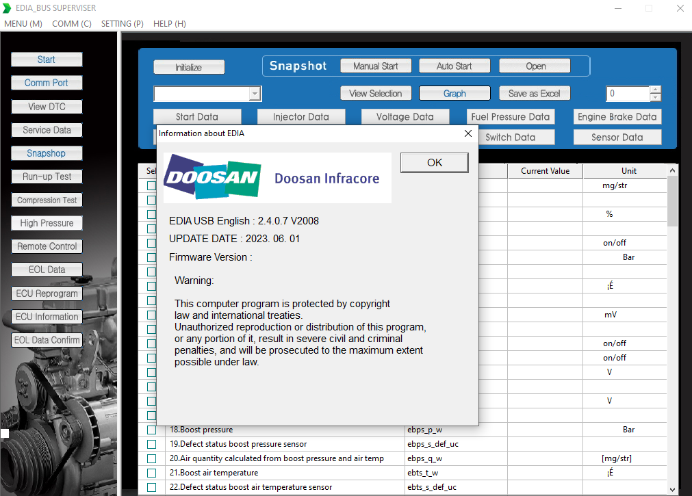Image resolution: width=692 pixels, height=496 pixels.
Task: Click the Initialize button
Action: pos(189,67)
